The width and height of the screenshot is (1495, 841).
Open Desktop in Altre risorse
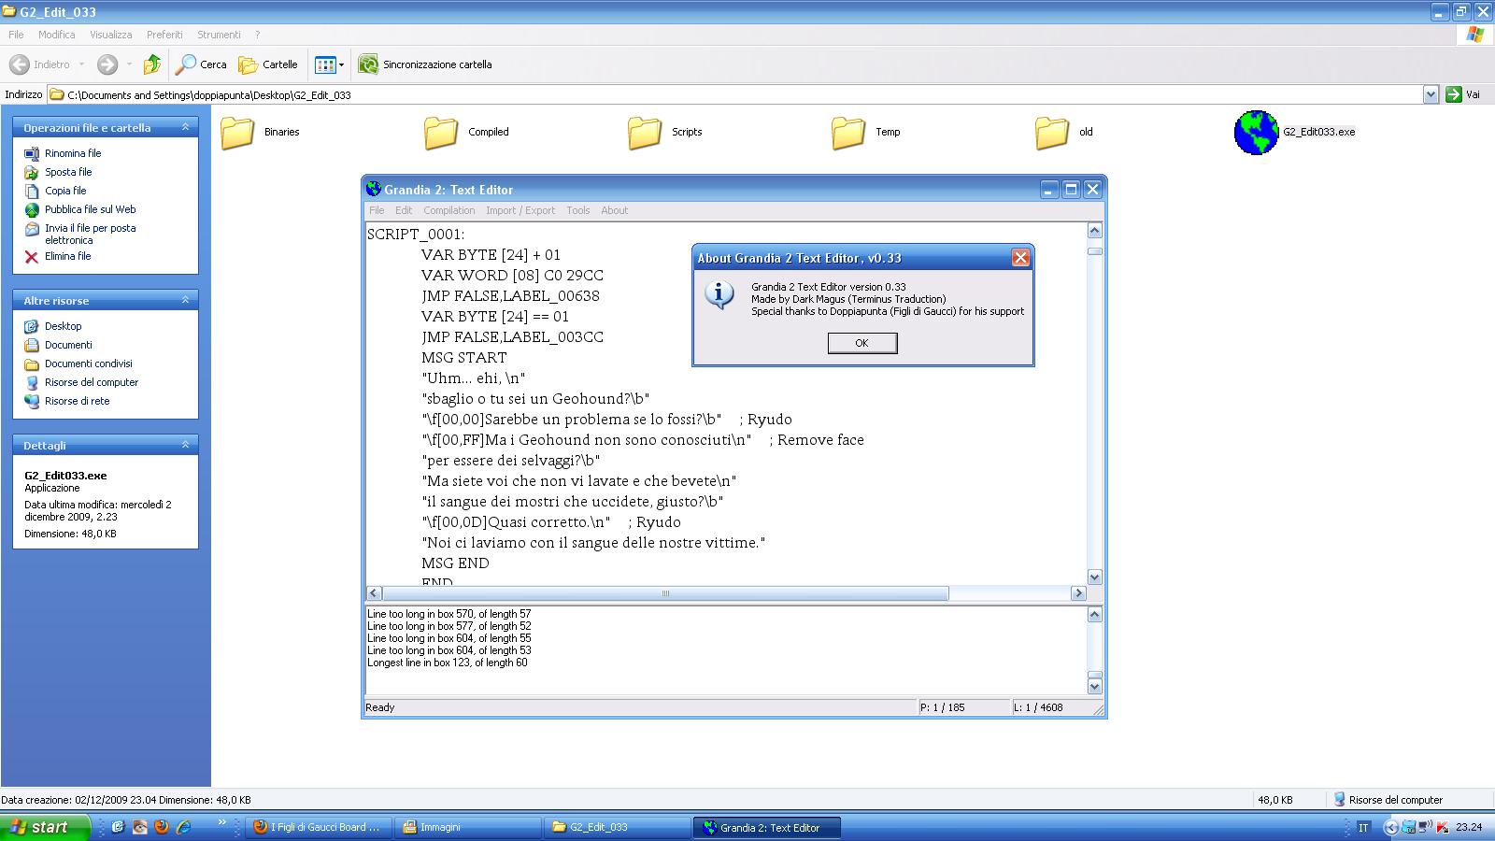coord(64,326)
